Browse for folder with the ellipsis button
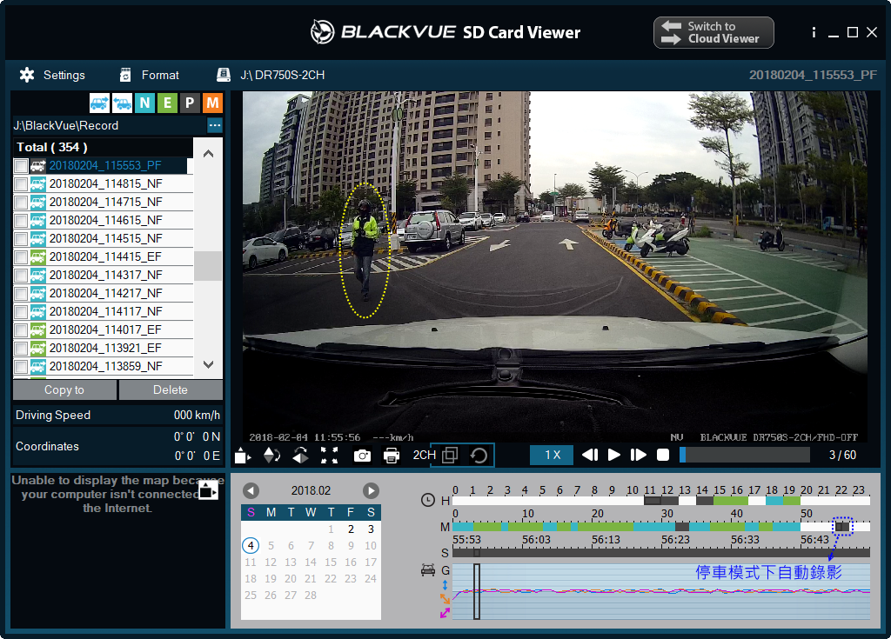This screenshot has width=891, height=639. point(214,125)
